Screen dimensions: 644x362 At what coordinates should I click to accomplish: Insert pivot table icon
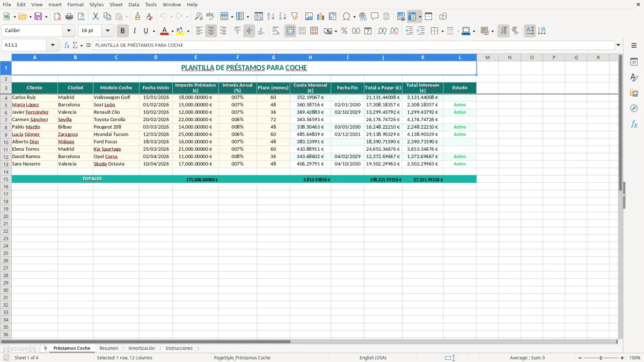pyautogui.click(x=333, y=17)
